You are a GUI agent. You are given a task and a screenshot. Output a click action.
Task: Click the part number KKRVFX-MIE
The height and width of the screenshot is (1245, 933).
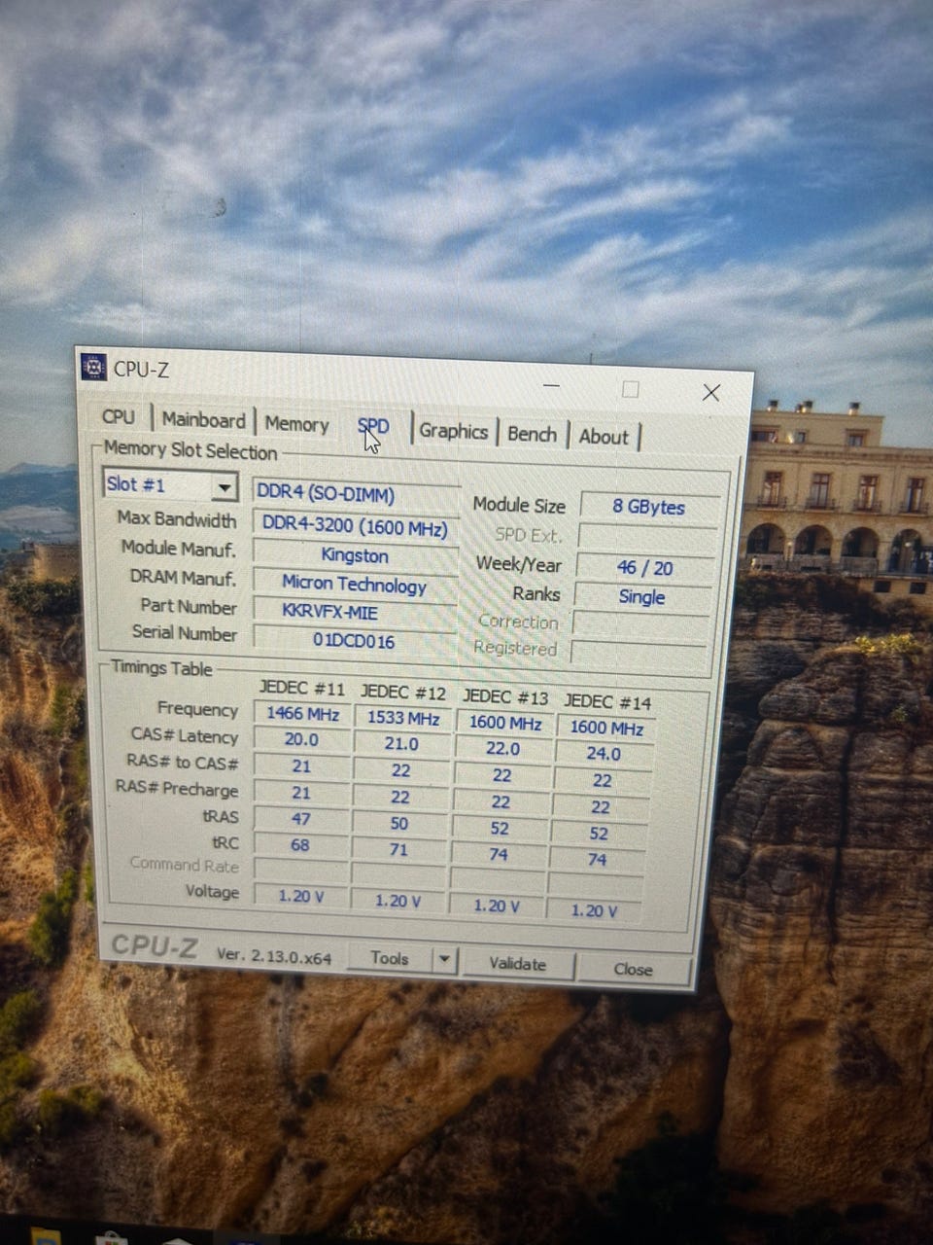(x=354, y=612)
